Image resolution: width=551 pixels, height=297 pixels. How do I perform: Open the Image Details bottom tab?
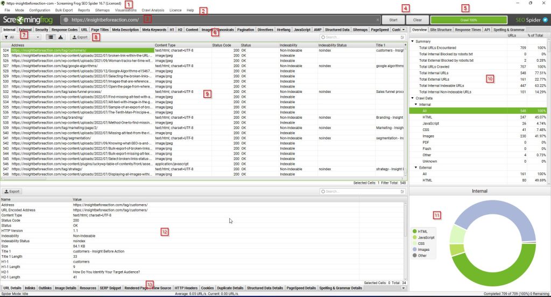65,288
